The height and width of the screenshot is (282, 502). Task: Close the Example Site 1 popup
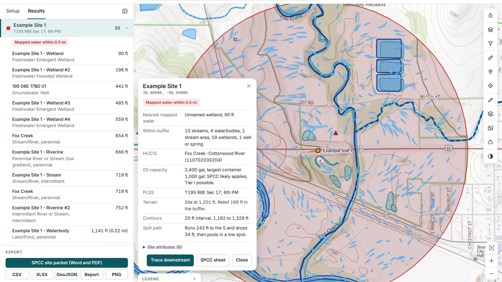[249, 86]
